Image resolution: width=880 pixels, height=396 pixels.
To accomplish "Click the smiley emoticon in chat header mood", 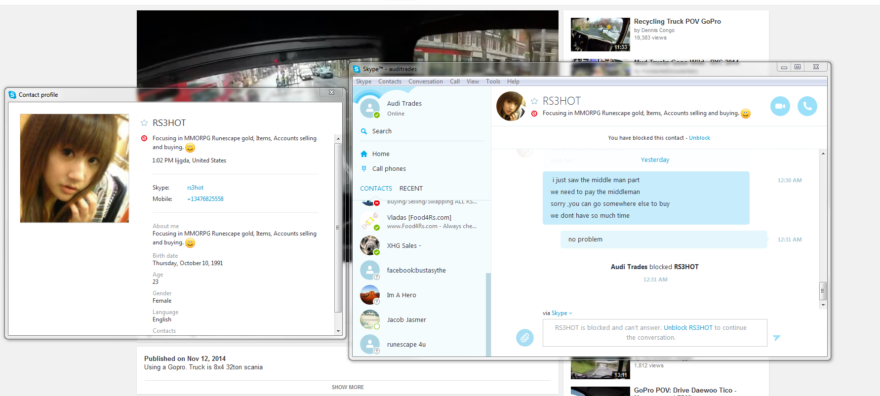I will [746, 114].
